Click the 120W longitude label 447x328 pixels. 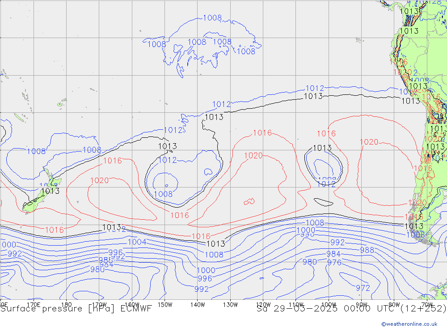pos(263,305)
